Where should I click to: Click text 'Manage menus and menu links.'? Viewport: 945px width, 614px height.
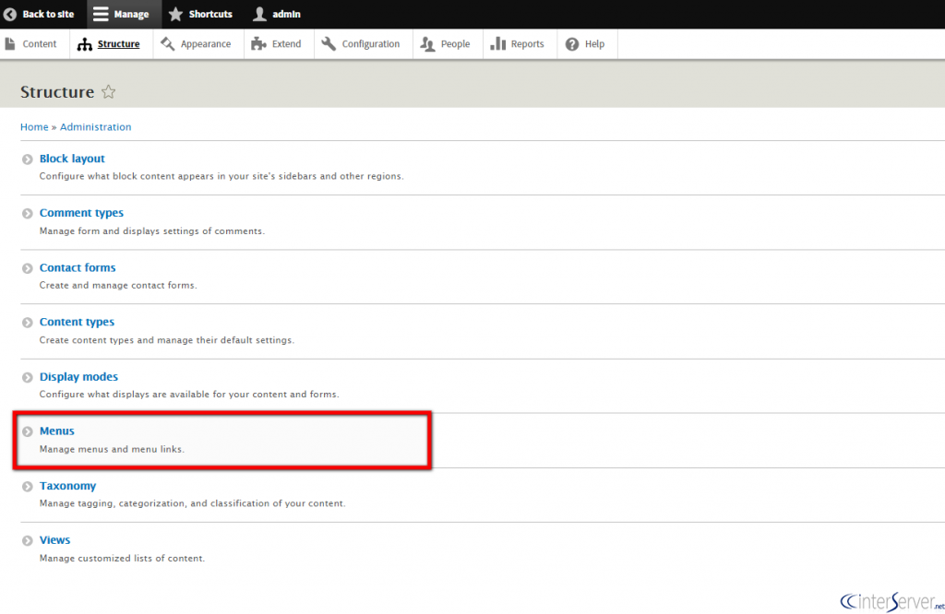[112, 449]
